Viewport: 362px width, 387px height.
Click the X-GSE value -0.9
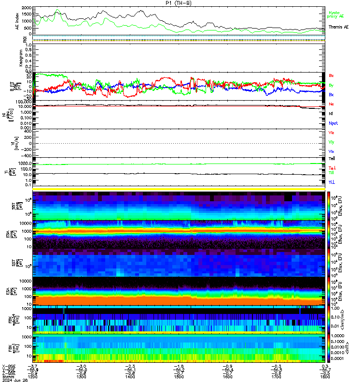(x=227, y=366)
